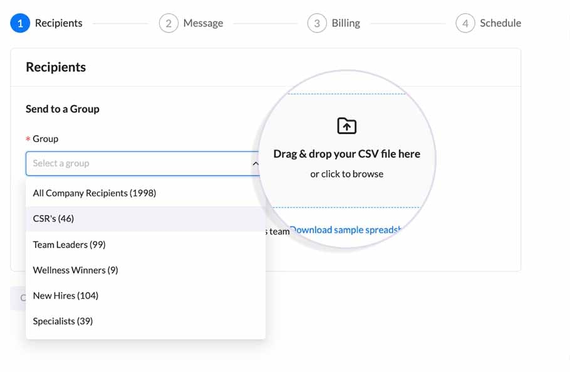Collapse the group dropdown using its chevron
The height and width of the screenshot is (372, 570).
coord(255,164)
